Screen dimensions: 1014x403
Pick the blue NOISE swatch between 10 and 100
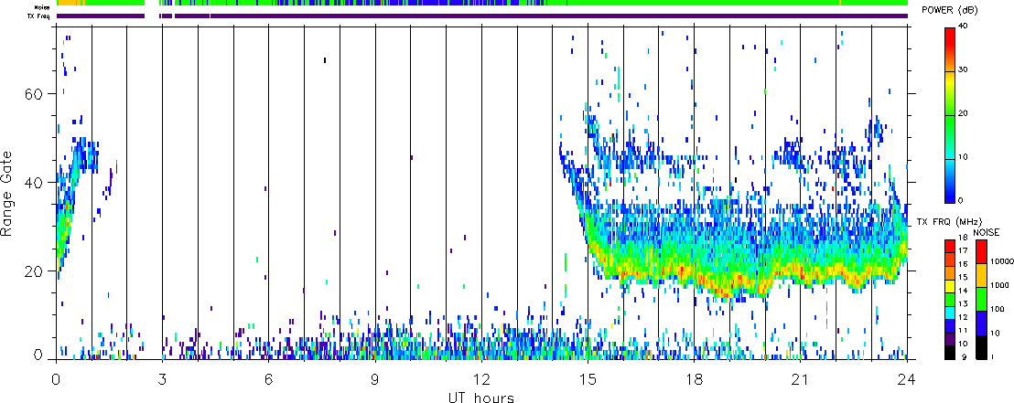pos(981,323)
